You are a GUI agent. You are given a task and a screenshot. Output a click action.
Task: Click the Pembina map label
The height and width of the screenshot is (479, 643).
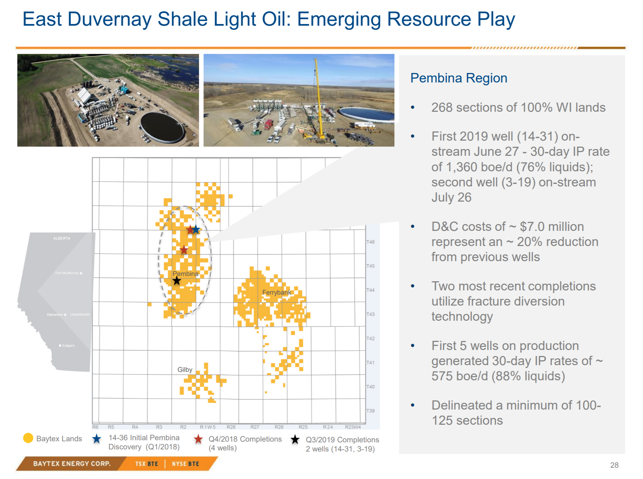pyautogui.click(x=186, y=274)
